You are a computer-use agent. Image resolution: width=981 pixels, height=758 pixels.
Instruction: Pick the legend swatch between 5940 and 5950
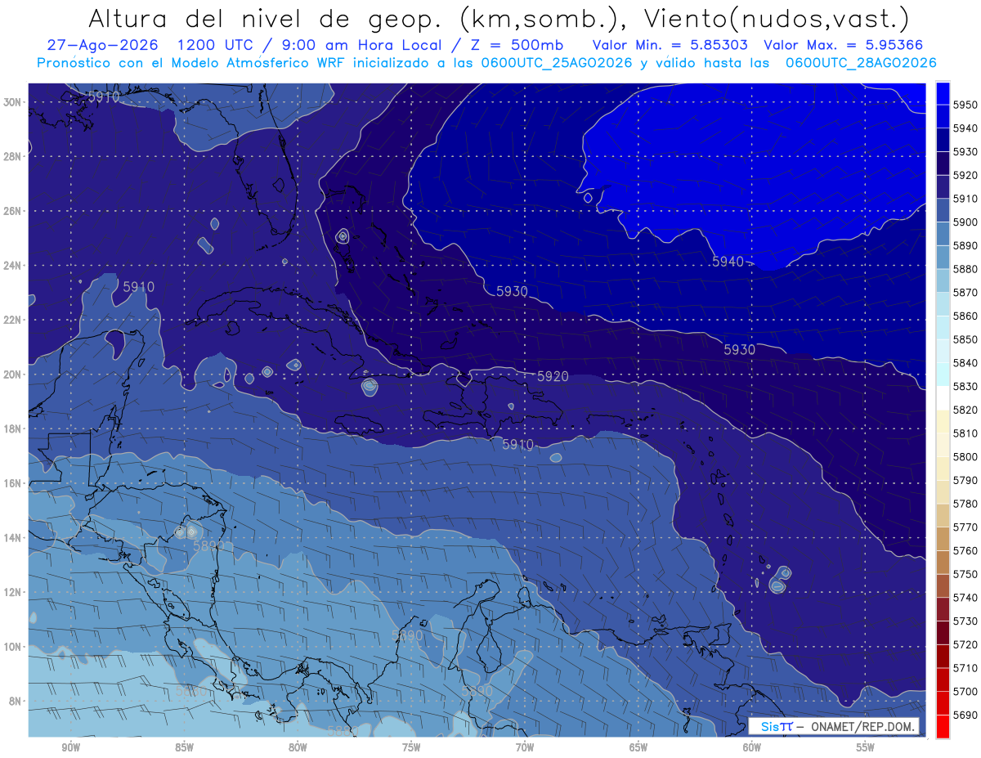tap(943, 116)
